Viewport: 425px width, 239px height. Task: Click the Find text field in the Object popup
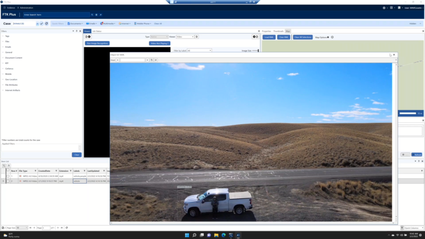click(132, 60)
